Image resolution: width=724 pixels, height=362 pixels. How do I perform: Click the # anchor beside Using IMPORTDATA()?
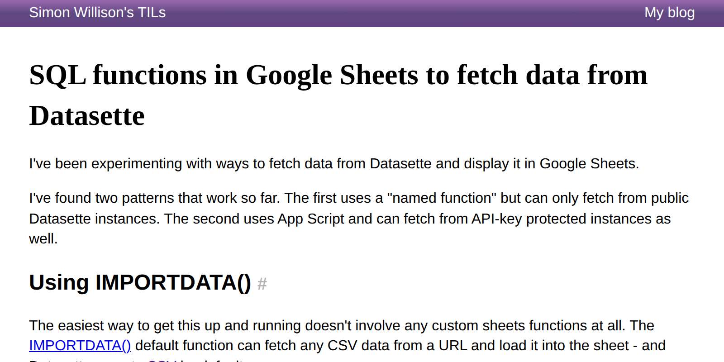(x=262, y=284)
